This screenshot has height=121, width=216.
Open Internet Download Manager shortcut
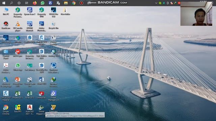coord(53,82)
